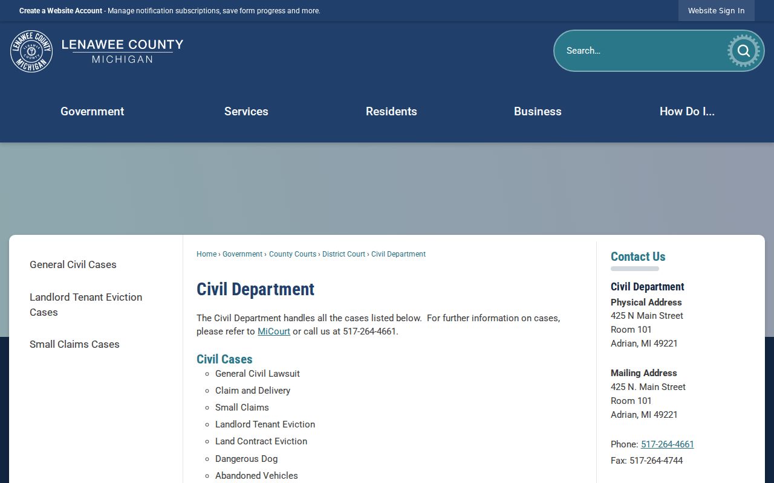The height and width of the screenshot is (483, 774).
Task: Open the MiCourt link
Action: (x=274, y=331)
